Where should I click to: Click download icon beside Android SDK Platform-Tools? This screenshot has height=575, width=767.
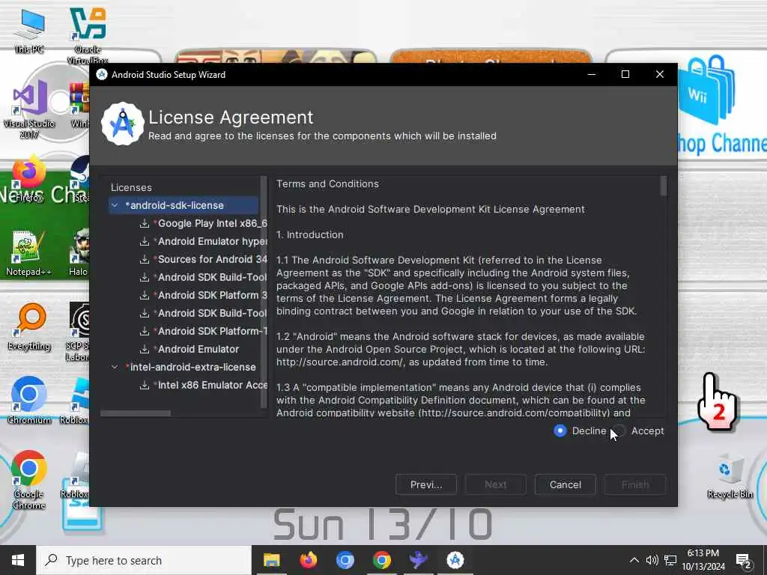pyautogui.click(x=145, y=332)
